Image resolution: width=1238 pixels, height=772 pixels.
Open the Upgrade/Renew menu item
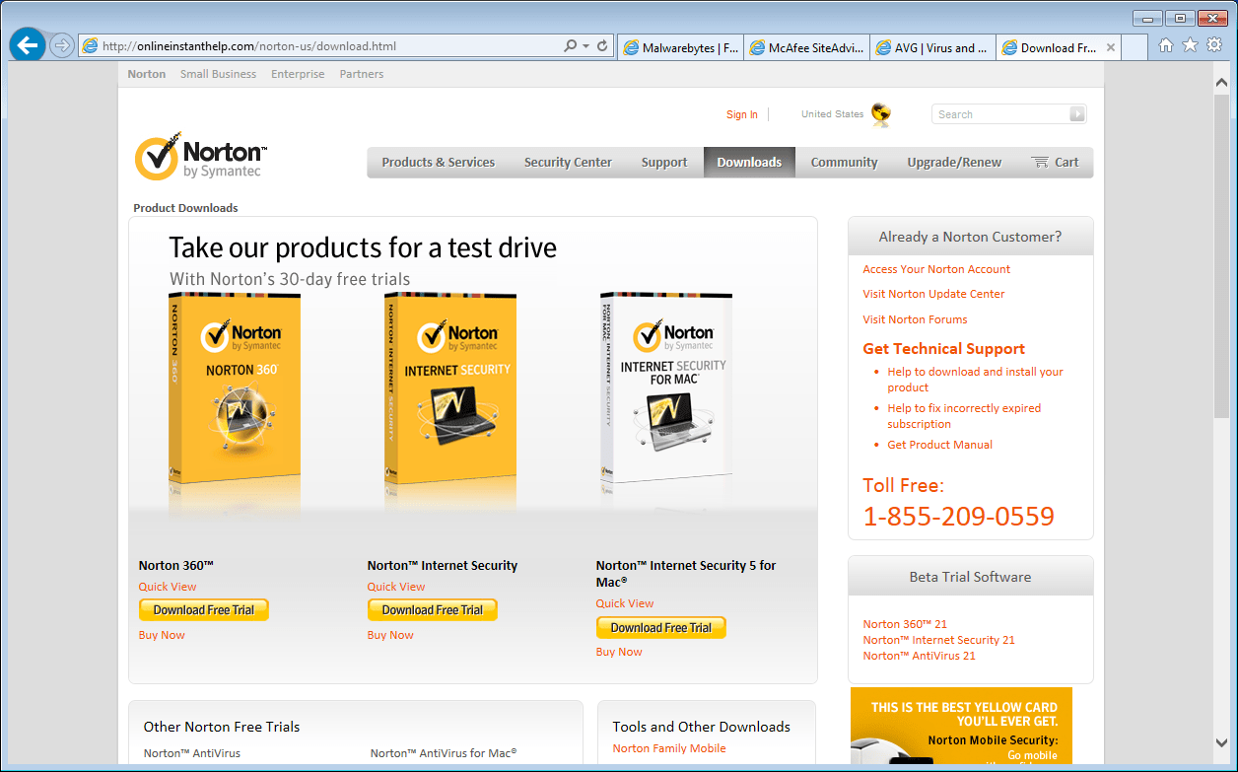(954, 163)
